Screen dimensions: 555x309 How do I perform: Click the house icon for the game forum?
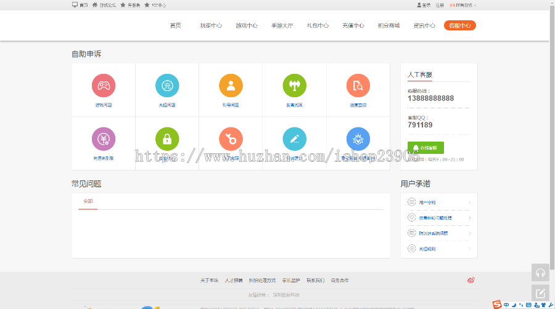pos(95,5)
